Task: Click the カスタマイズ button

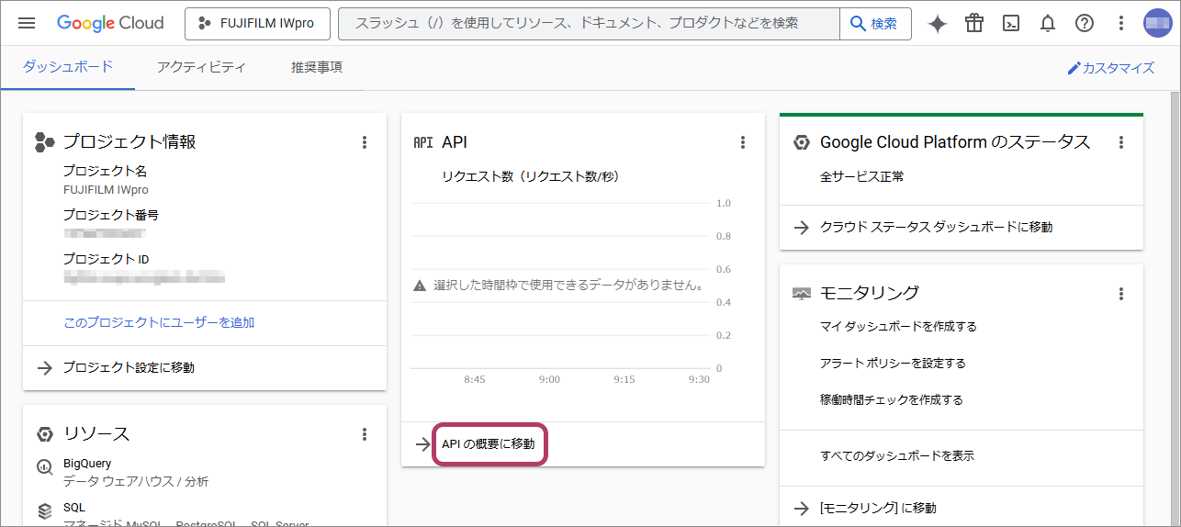Action: click(1110, 68)
